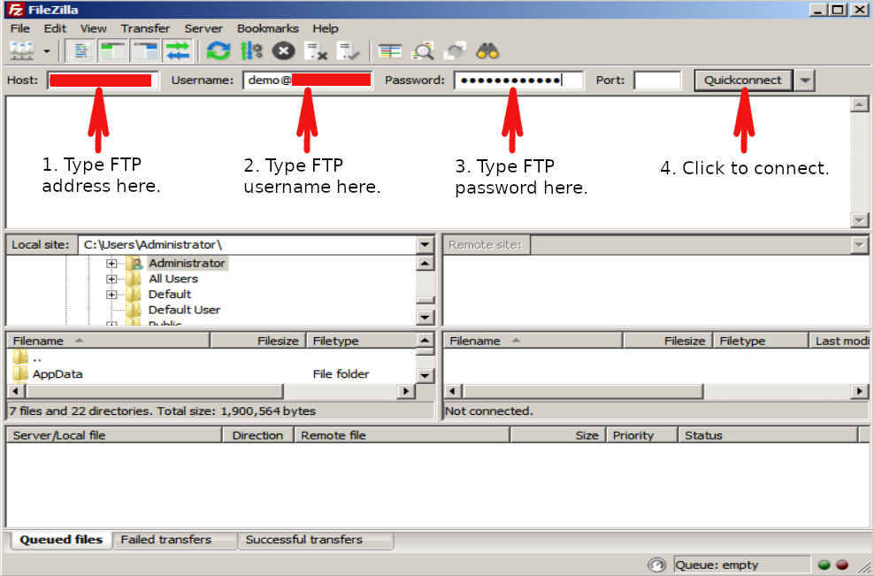Viewport: 874px width, 576px height.
Task: Toggle message log display
Action: click(x=80, y=51)
